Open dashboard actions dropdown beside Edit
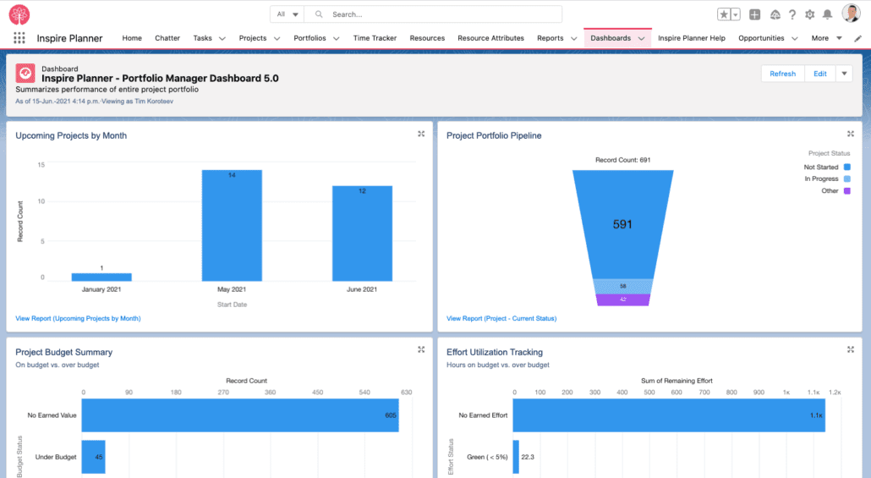871x478 pixels. [844, 74]
